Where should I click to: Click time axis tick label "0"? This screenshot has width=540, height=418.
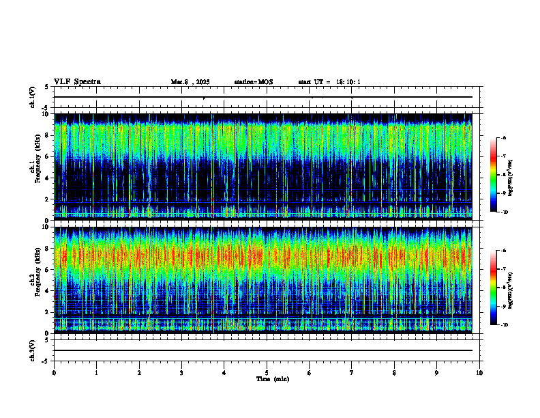point(54,373)
